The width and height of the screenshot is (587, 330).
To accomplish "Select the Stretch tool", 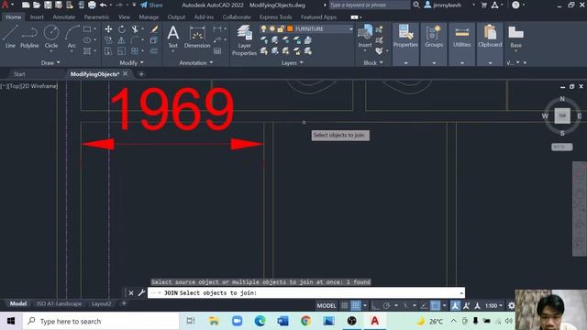I will click(x=108, y=51).
